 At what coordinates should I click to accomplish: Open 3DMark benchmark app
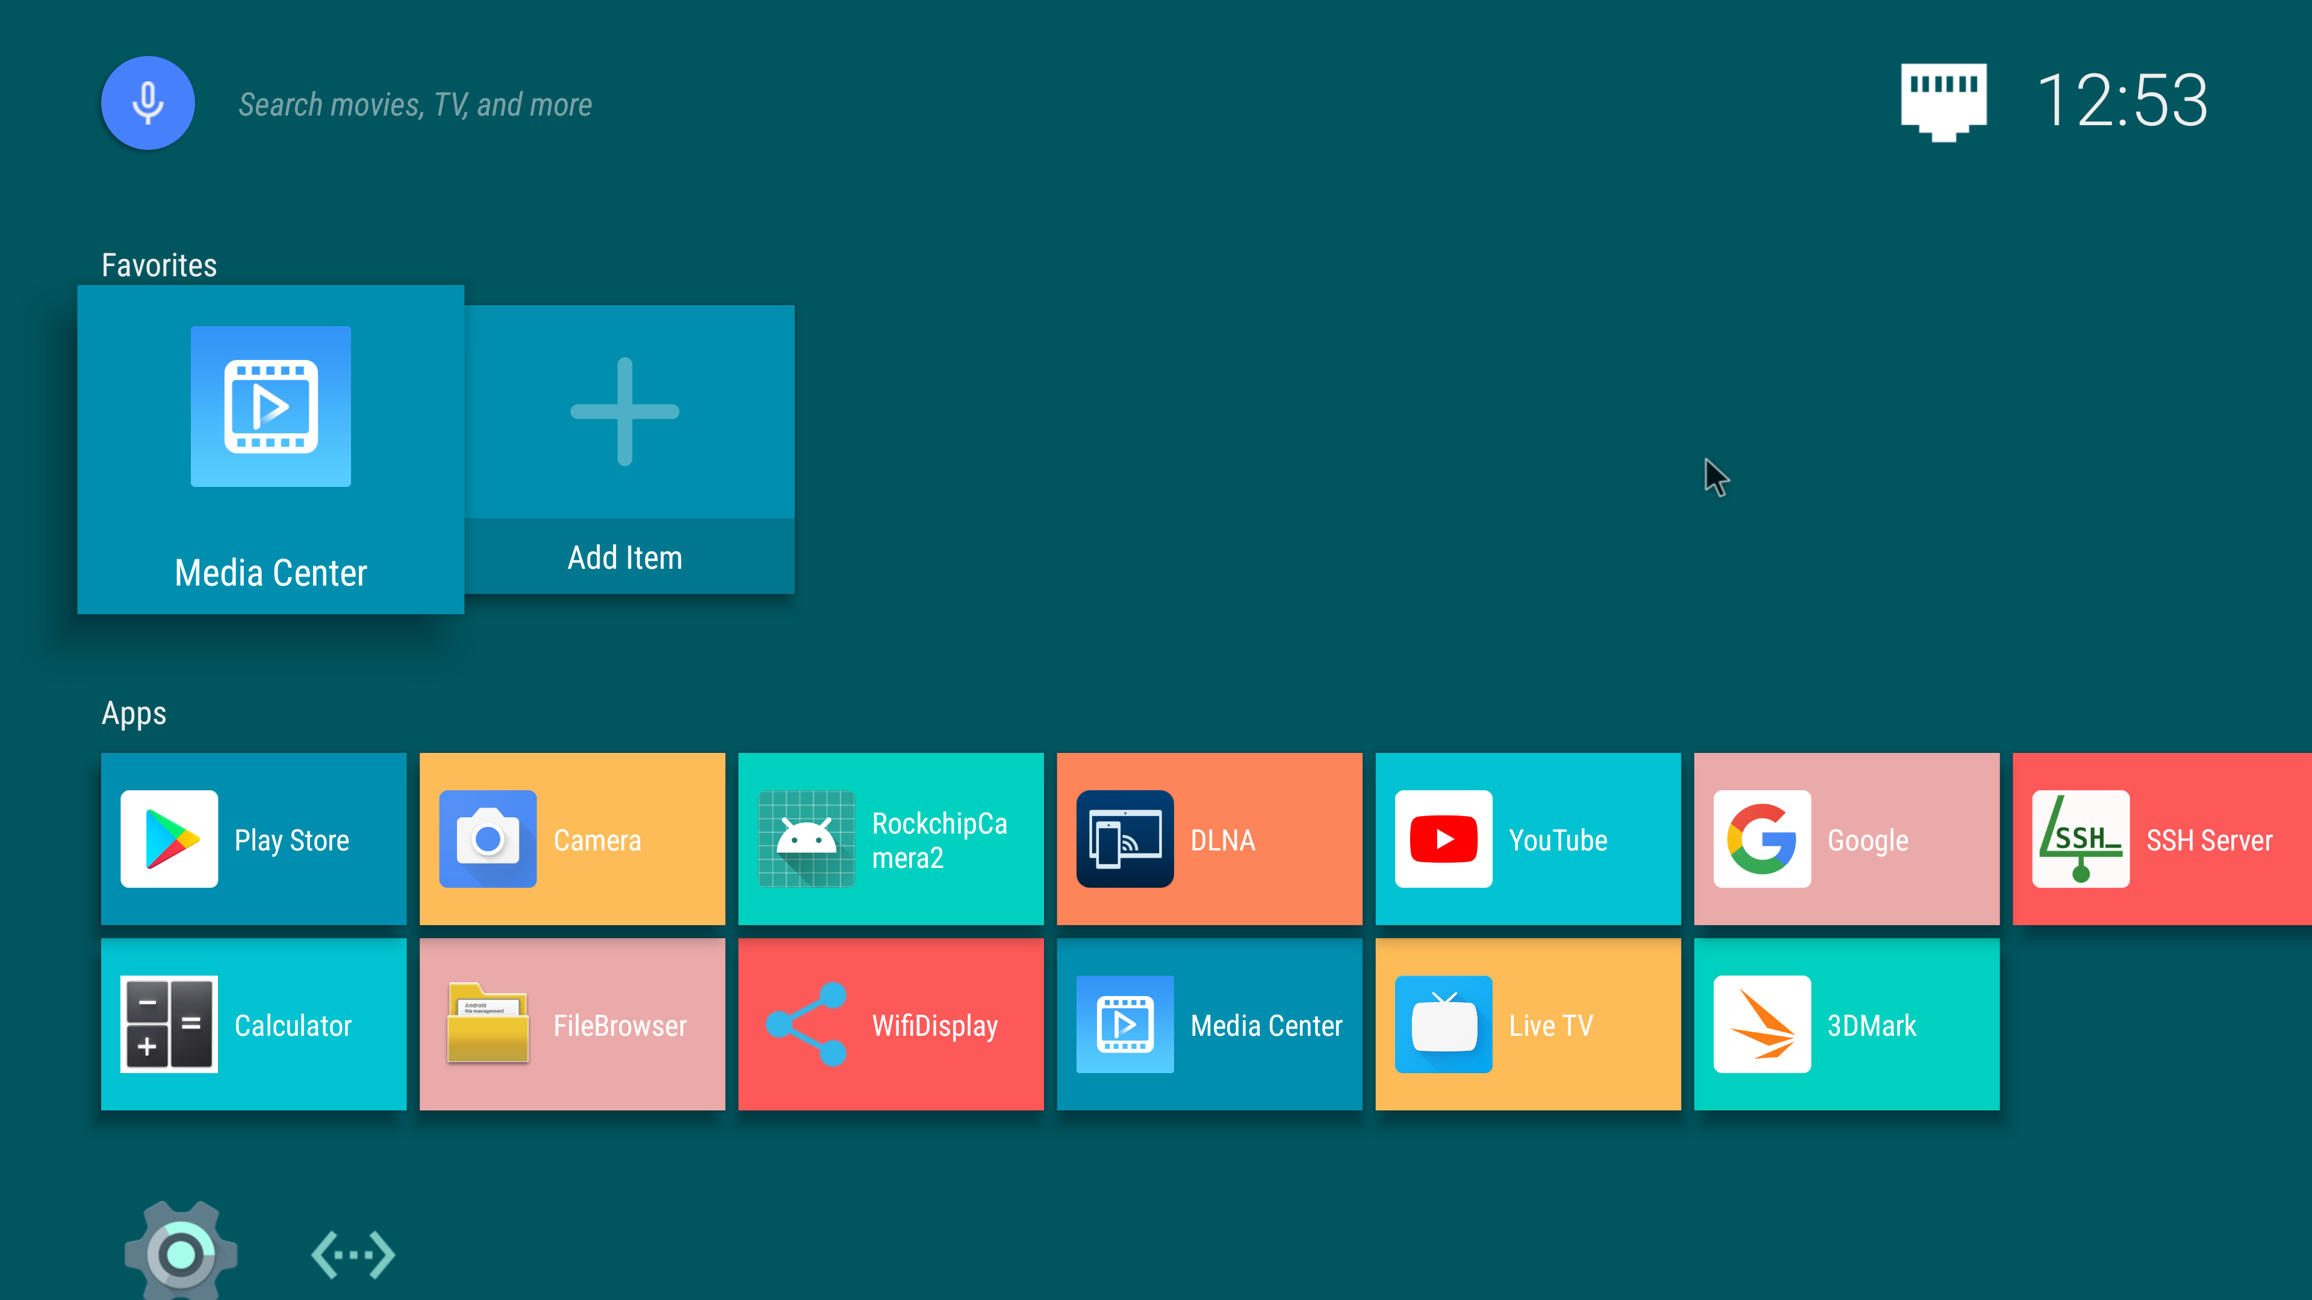coord(1847,1024)
